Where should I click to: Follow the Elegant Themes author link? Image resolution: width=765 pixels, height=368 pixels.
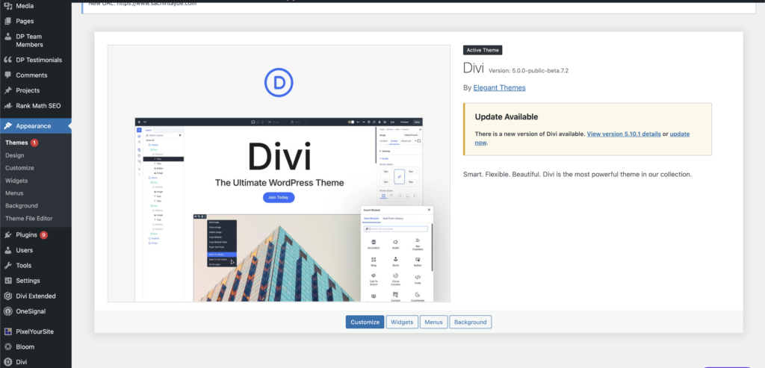(499, 88)
